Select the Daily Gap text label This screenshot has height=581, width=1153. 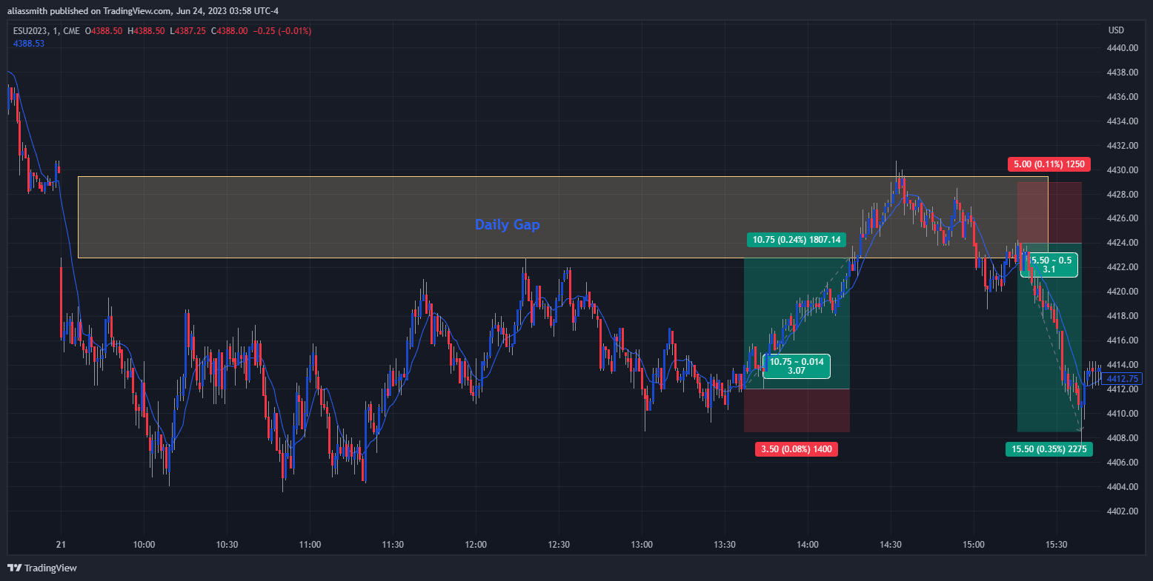507,224
